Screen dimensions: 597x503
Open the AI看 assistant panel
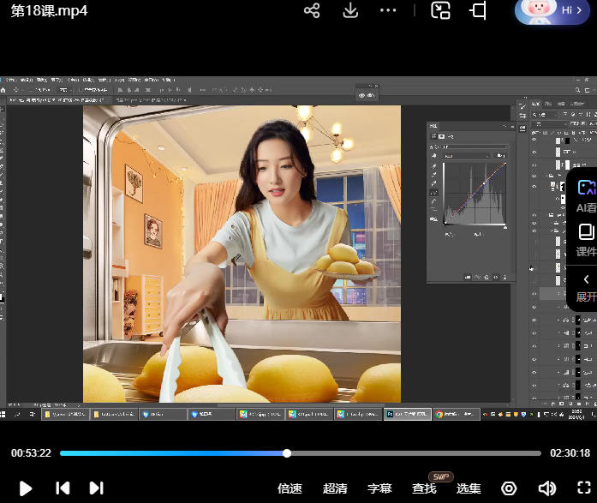point(586,195)
